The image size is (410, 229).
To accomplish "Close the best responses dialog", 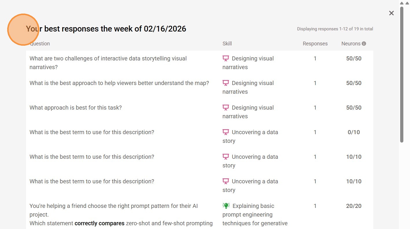I will (x=391, y=13).
